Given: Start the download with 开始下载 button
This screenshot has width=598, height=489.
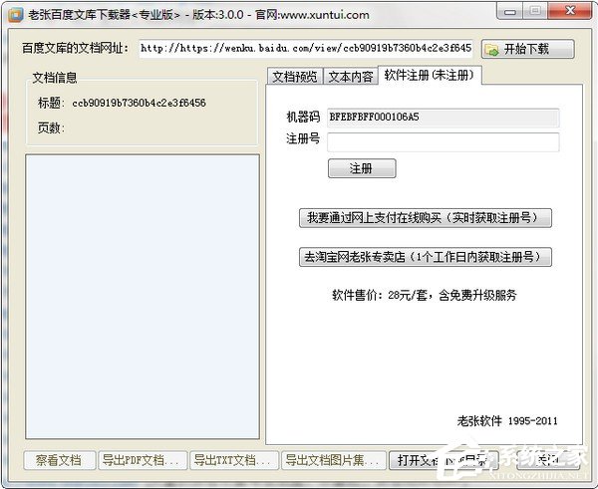Looking at the screenshot, I should [x=528, y=49].
